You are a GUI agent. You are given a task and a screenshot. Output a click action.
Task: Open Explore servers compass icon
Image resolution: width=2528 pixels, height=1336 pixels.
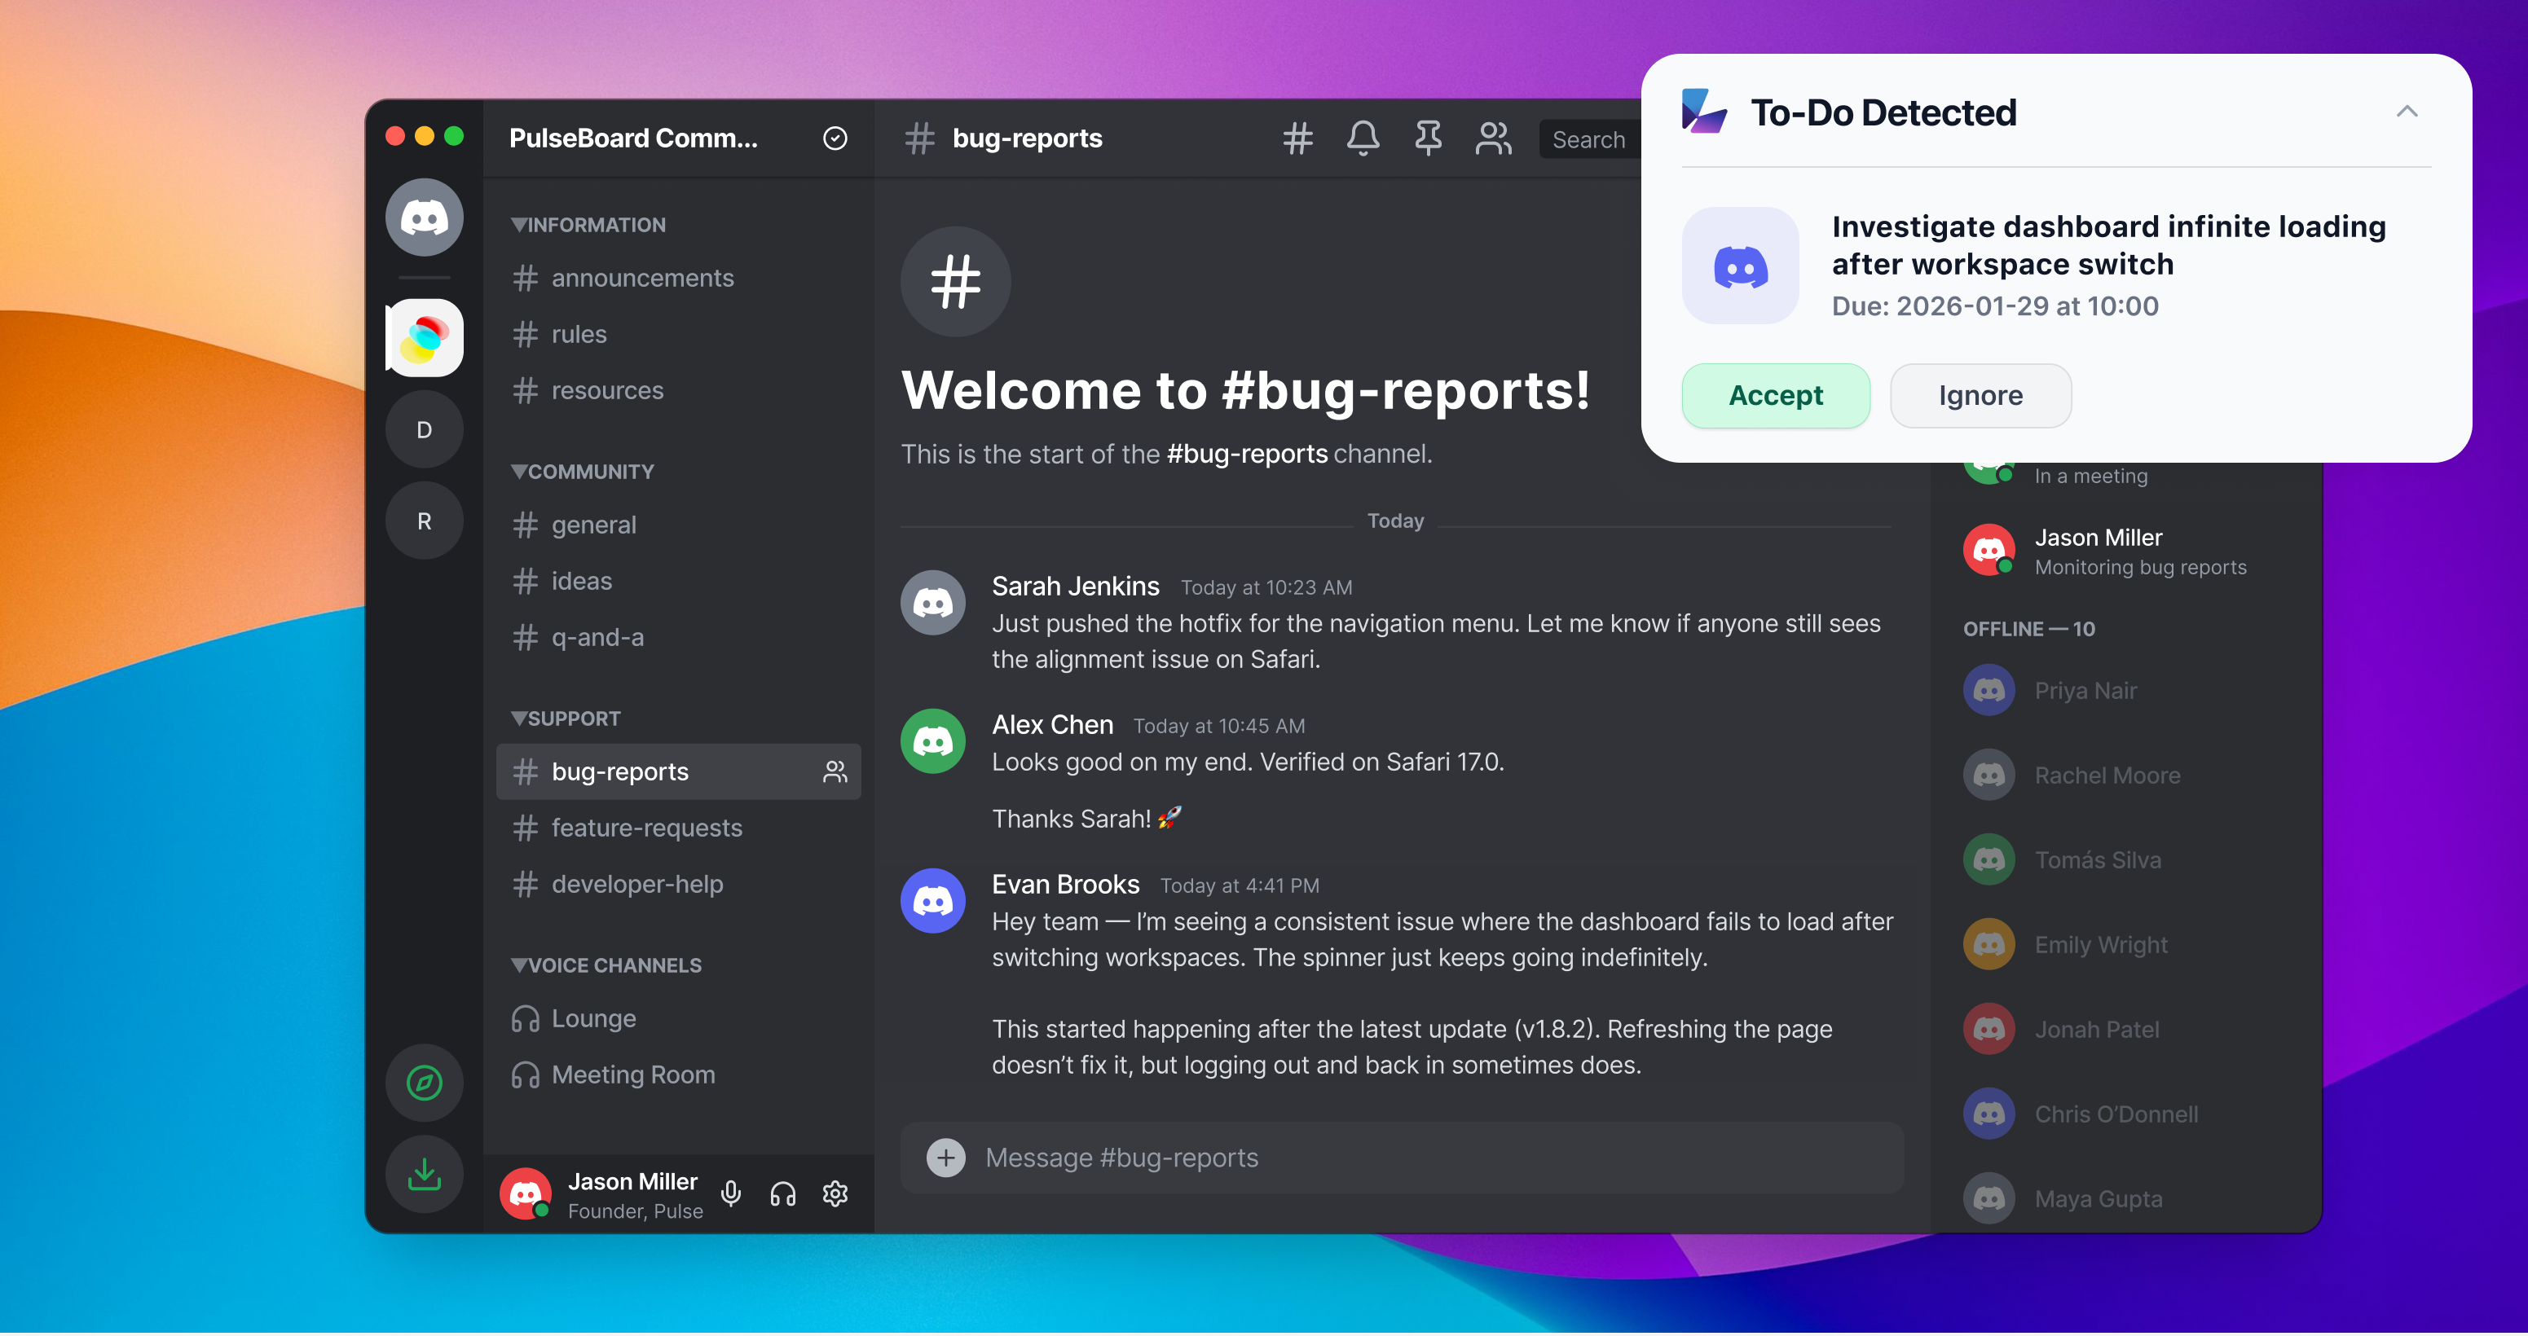424,1083
